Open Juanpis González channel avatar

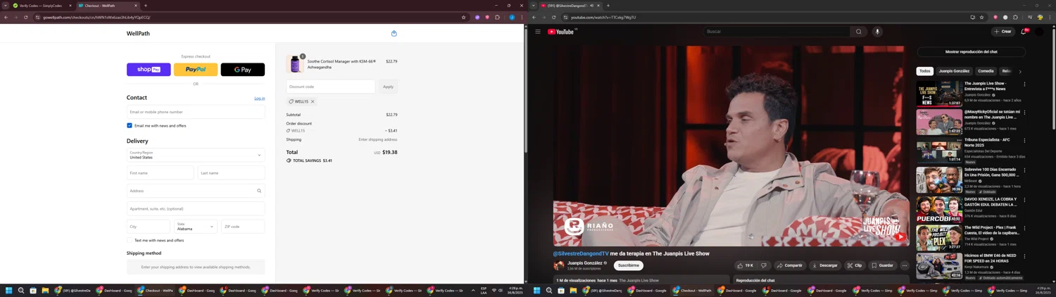pos(559,265)
